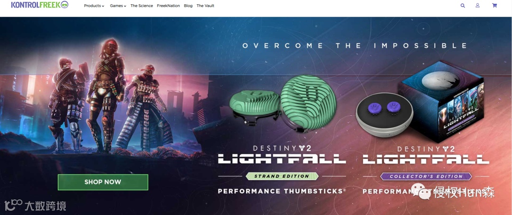Screen dimensions: 512x215
Task: Open The Science menu item
Action: tap(142, 6)
